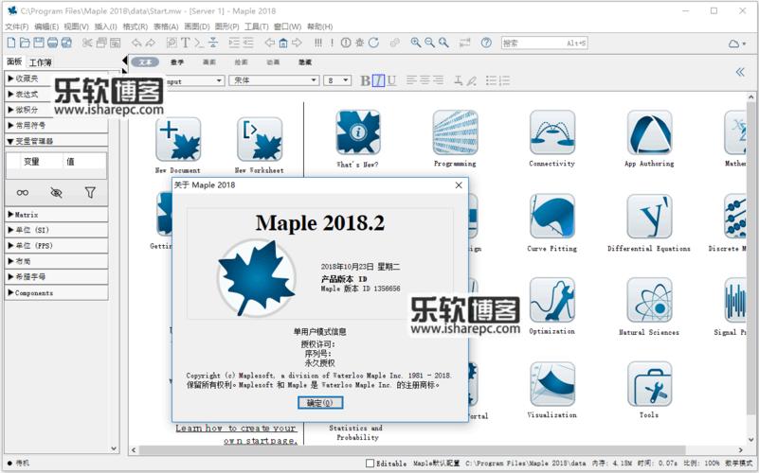Insert an execution group prompt icon
The image size is (759, 473).
pyautogui.click(x=199, y=43)
